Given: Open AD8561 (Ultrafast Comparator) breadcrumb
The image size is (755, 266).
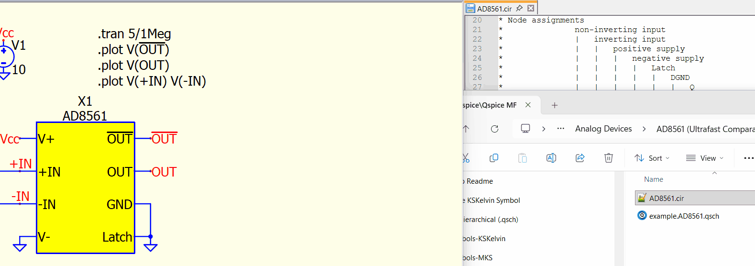Looking at the screenshot, I should point(705,129).
